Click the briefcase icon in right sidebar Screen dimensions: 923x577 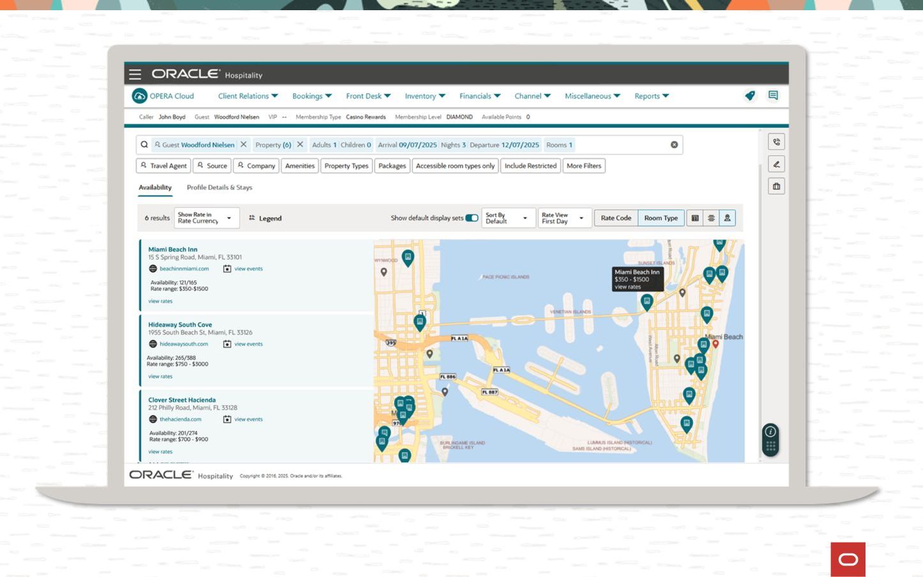click(776, 186)
